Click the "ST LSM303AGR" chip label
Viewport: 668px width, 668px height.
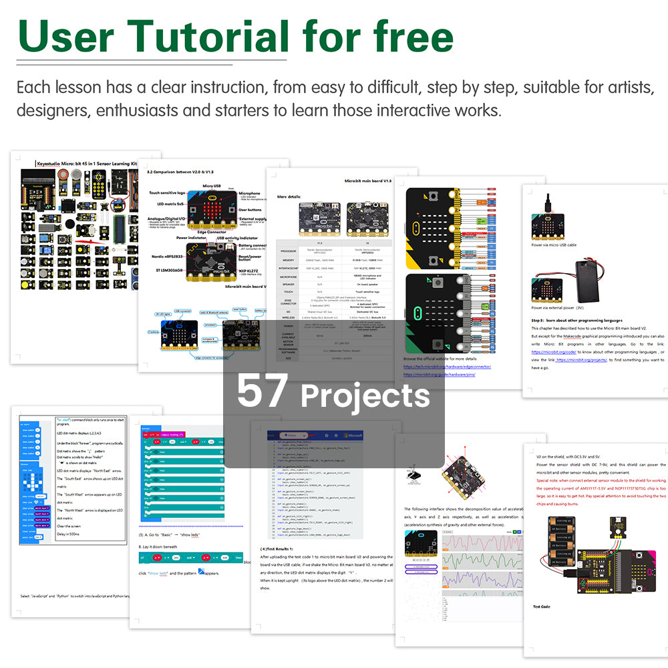[169, 270]
